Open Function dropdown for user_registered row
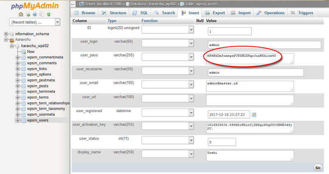The image size is (329, 174). [168, 113]
